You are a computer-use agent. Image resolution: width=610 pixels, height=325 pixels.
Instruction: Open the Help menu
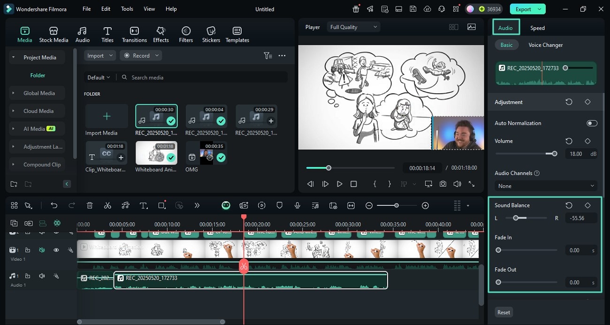tap(171, 9)
